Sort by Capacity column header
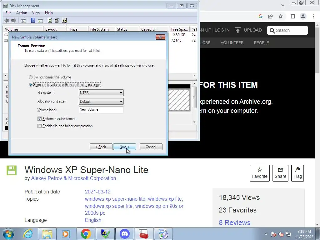The width and height of the screenshot is (320, 240). [154, 29]
